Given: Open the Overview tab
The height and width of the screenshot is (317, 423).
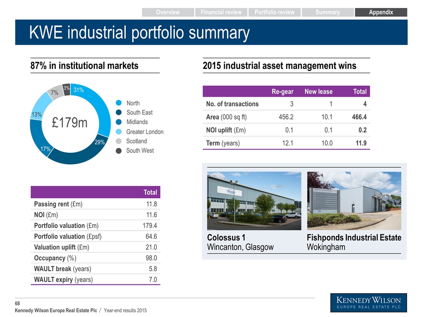Looking at the screenshot, I should (x=168, y=12).
